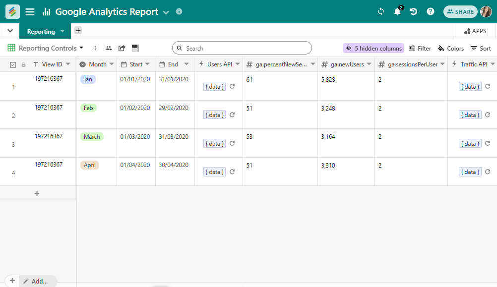Refresh Users API for Feb row
Screen dimensions: 497x287
click(x=232, y=115)
